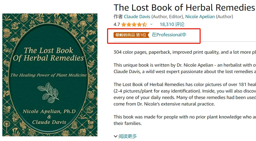Open the rating breakdown dropdown arrow
The height and width of the screenshot is (141, 256).
tap(152, 25)
